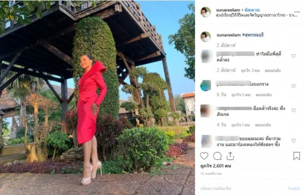This screenshot has height=195, width=304.
Task: Save the post with the bookmark icon
Action: 296,156
